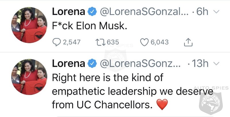
Task: Expand the 13h tweet options chevron
Action: (216, 63)
